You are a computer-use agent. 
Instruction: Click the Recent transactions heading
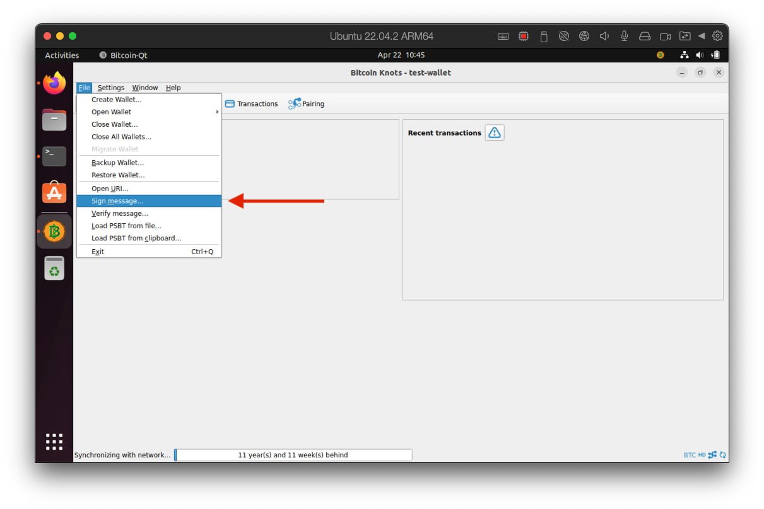(x=445, y=133)
